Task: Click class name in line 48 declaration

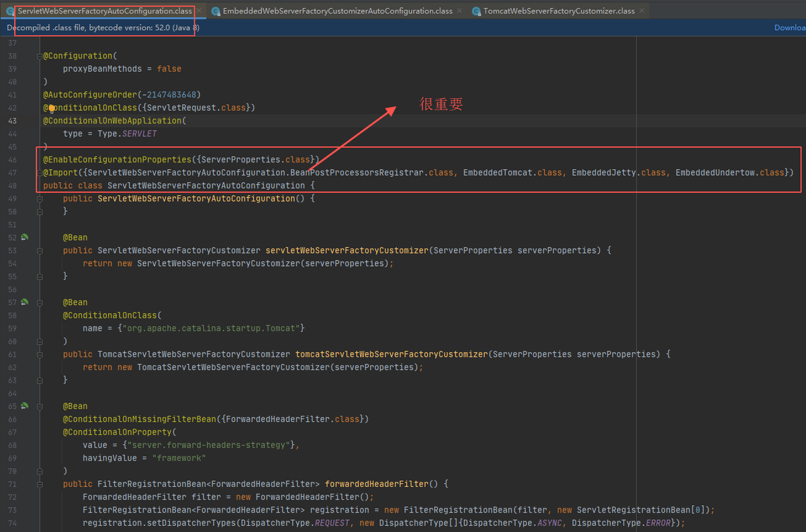Action: (x=206, y=185)
